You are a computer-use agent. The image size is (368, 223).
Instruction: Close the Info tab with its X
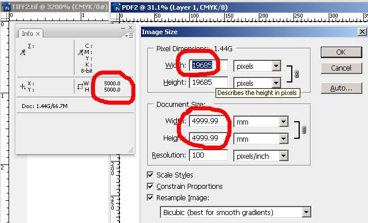[x=38, y=34]
